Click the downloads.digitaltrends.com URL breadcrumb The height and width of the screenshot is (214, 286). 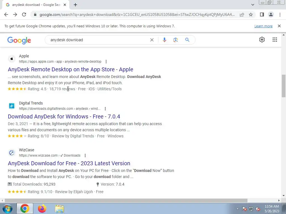tap(60, 109)
